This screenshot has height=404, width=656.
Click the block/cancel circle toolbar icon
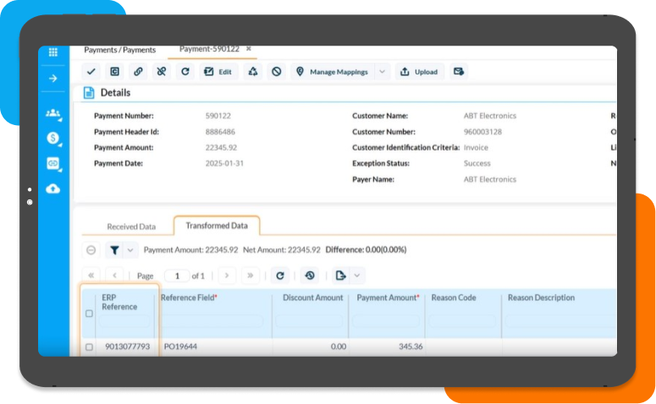[277, 72]
